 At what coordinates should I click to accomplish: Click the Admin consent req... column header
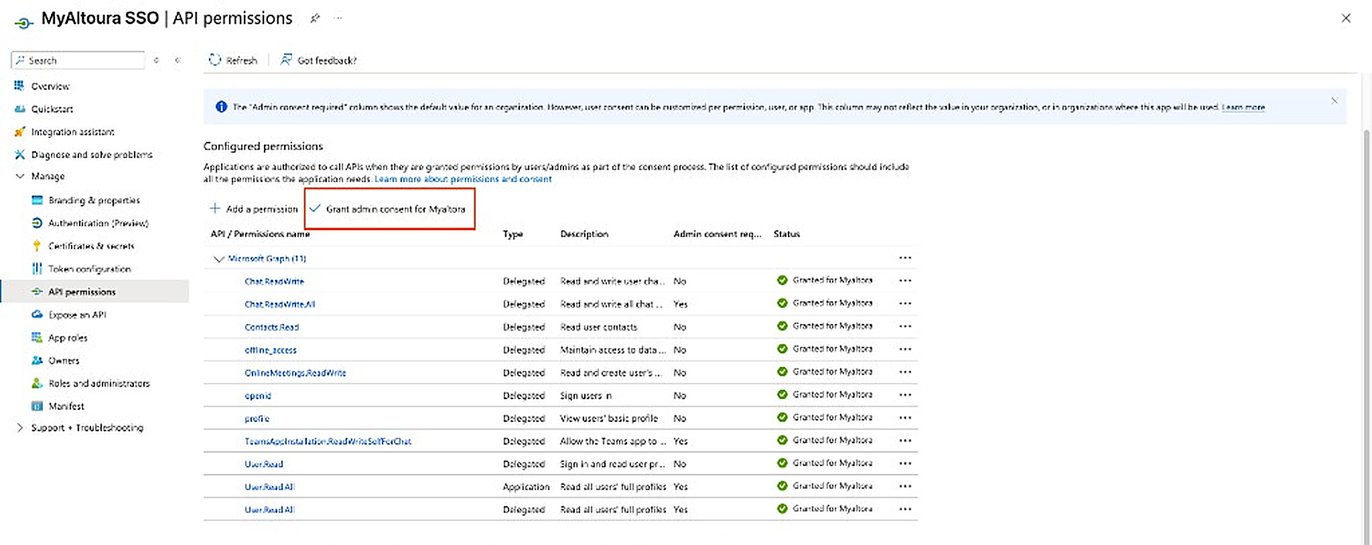717,234
